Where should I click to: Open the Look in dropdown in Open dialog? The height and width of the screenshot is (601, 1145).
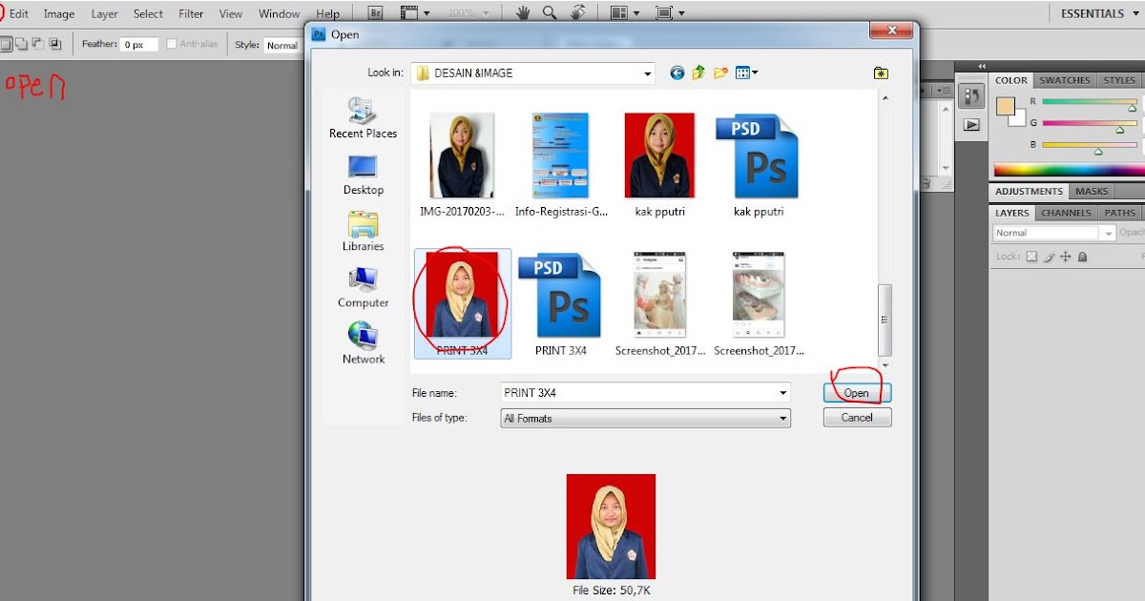tap(647, 73)
